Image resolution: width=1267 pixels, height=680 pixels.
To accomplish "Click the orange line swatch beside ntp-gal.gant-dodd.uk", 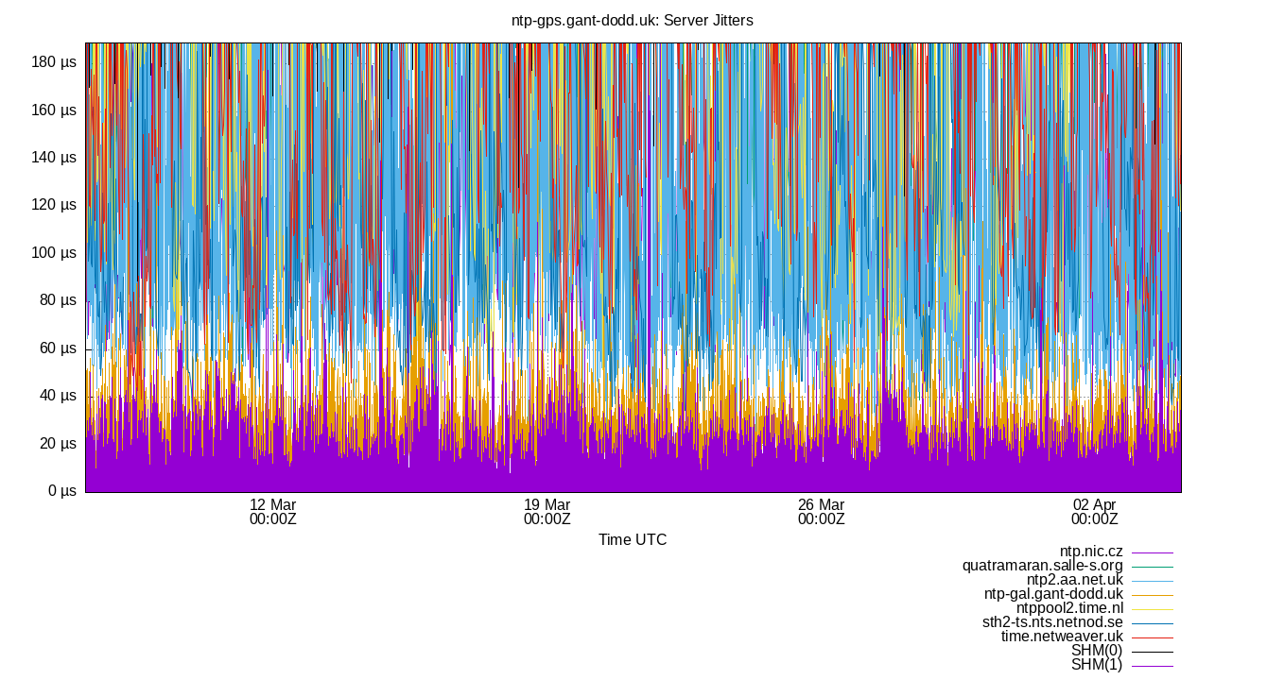I will 1152,593.
